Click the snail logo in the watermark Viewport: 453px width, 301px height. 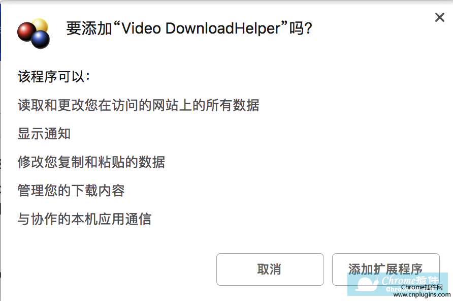[x=367, y=284]
